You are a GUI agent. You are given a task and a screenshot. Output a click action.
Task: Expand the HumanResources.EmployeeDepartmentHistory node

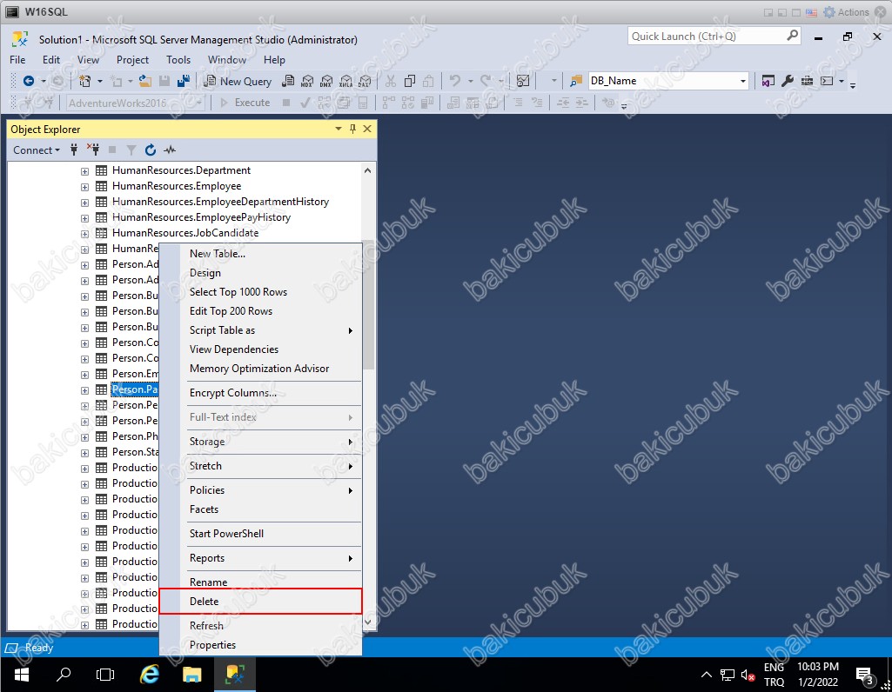(84, 203)
